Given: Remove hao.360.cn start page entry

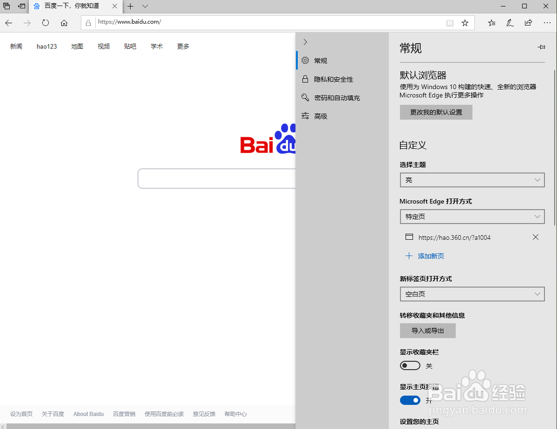Looking at the screenshot, I should (536, 237).
